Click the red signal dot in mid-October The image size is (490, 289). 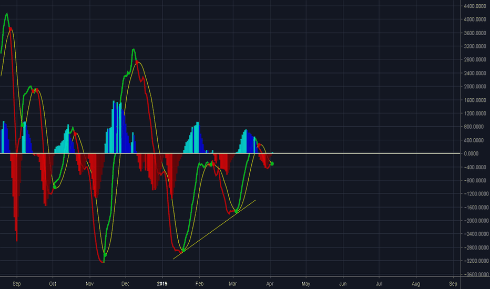tap(75, 133)
